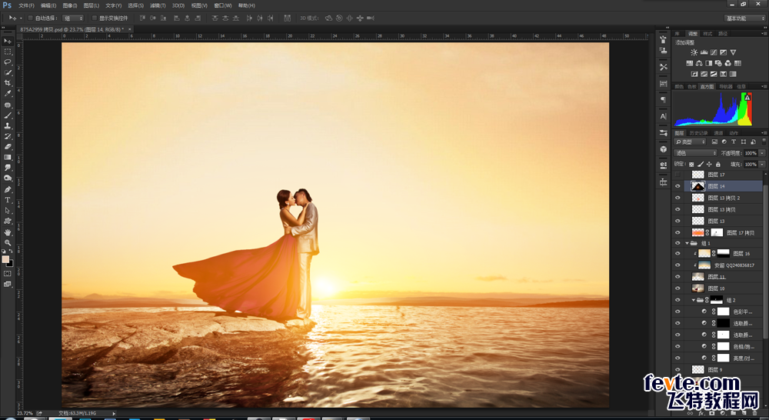Open the blend mode 滤色 dropdown
The height and width of the screenshot is (420, 769).
(x=695, y=153)
